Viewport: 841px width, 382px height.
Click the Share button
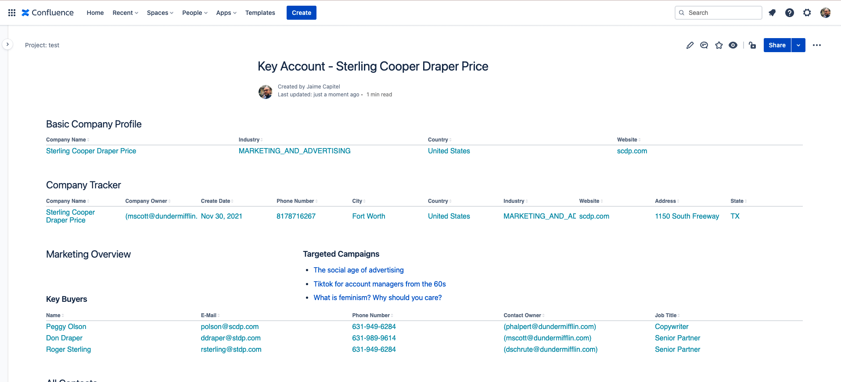pos(777,45)
